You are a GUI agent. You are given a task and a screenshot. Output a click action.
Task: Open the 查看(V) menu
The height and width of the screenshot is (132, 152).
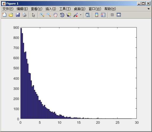(x=37, y=9)
